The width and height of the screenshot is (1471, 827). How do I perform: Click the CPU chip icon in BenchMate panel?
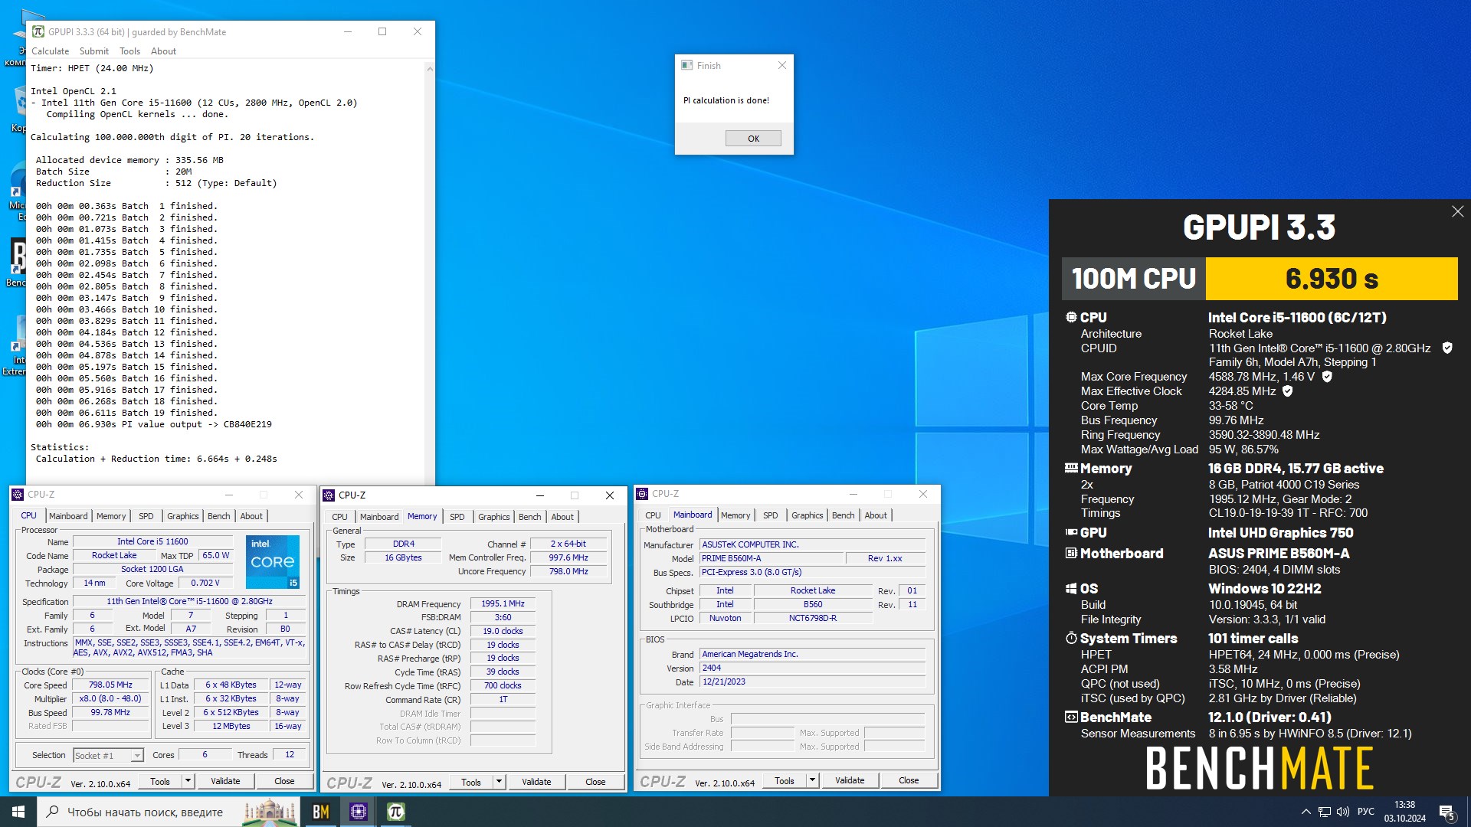(1071, 317)
